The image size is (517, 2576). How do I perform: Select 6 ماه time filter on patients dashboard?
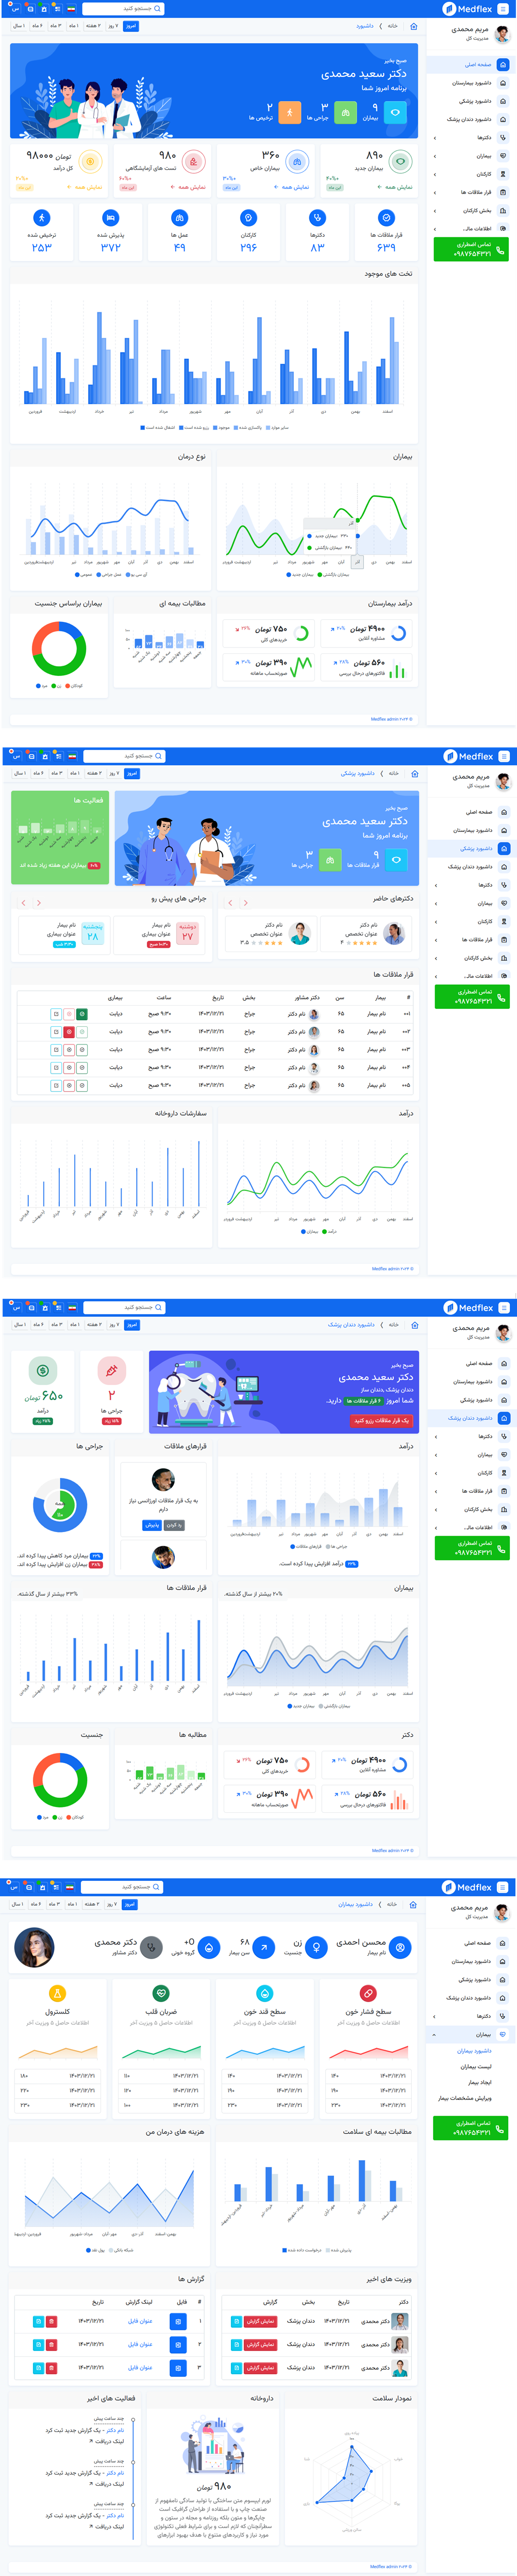click(36, 1904)
